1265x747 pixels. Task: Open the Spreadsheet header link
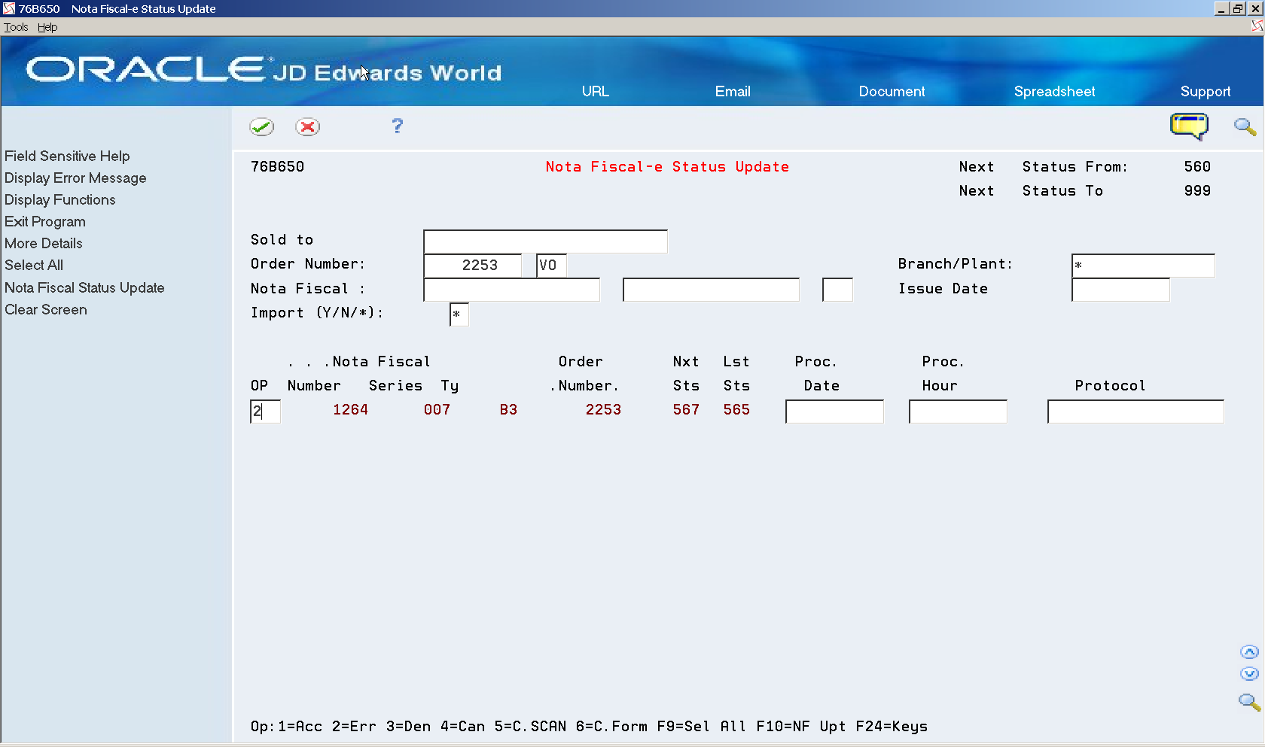[1054, 91]
